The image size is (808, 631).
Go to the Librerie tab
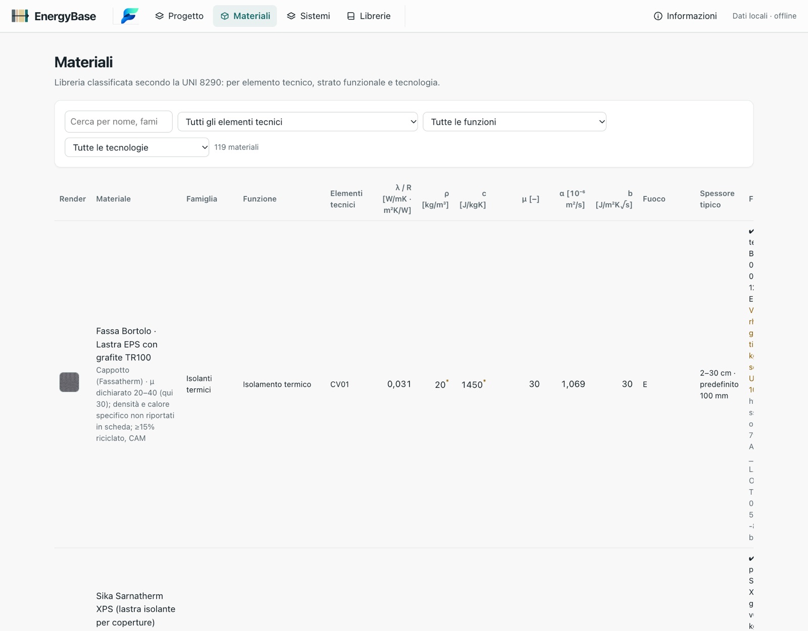[369, 16]
